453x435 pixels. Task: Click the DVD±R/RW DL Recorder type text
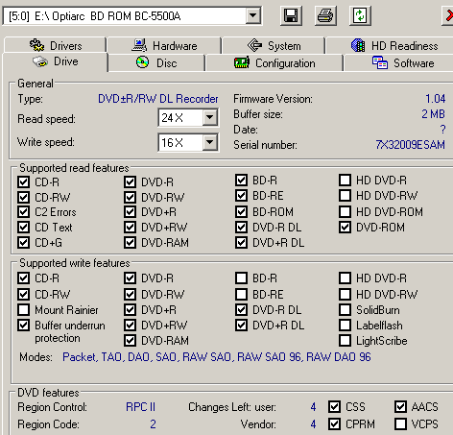[x=158, y=99]
